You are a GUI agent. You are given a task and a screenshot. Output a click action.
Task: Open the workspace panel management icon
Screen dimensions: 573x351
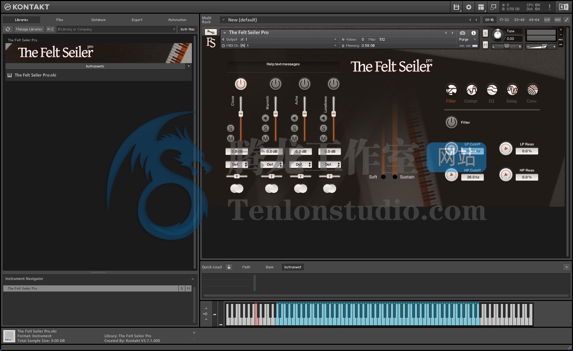481,7
